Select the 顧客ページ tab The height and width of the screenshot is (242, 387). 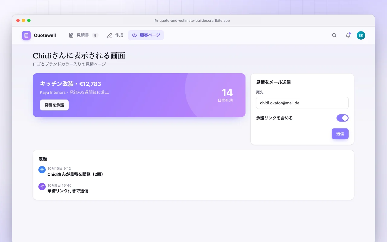click(146, 35)
